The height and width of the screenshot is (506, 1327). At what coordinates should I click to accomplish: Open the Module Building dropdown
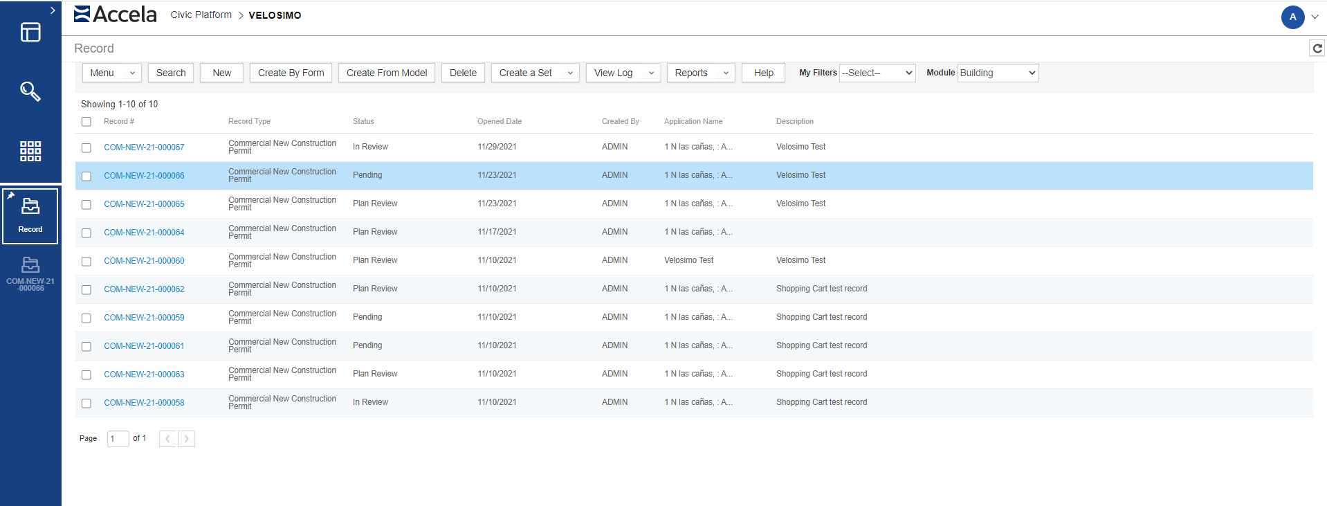(998, 73)
